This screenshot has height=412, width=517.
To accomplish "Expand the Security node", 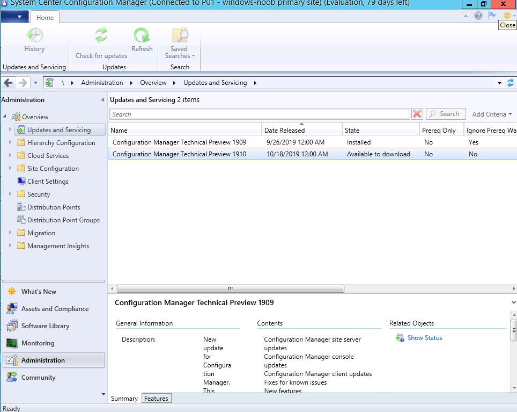I will [x=10, y=194].
